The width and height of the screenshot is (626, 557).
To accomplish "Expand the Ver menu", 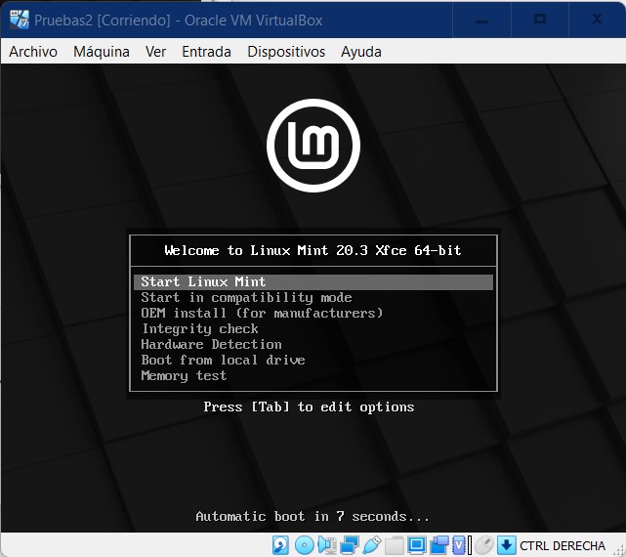I will [x=155, y=52].
